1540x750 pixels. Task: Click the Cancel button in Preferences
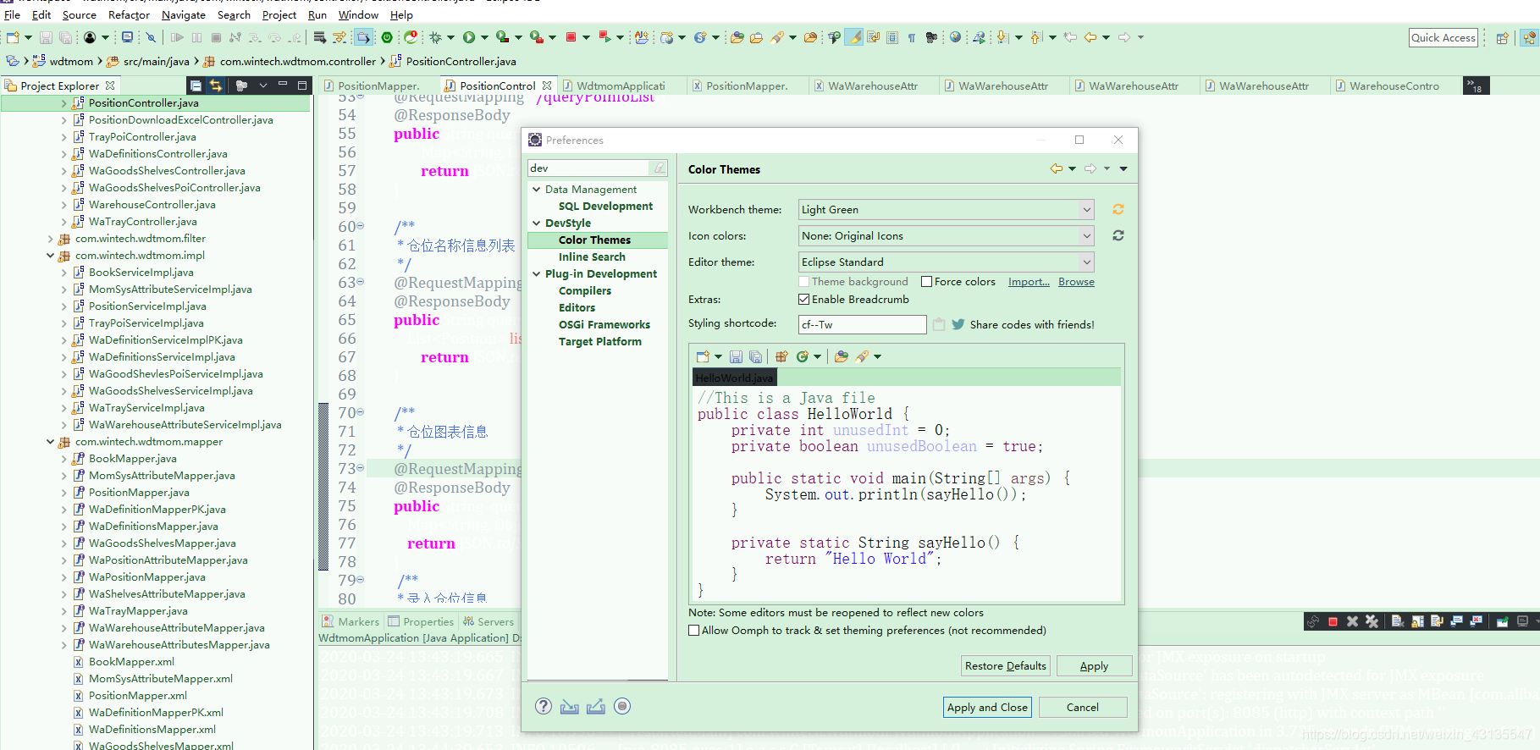click(x=1083, y=707)
